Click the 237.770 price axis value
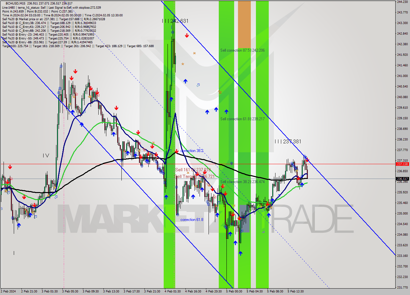This screenshot has height=295, width=410. [402, 150]
